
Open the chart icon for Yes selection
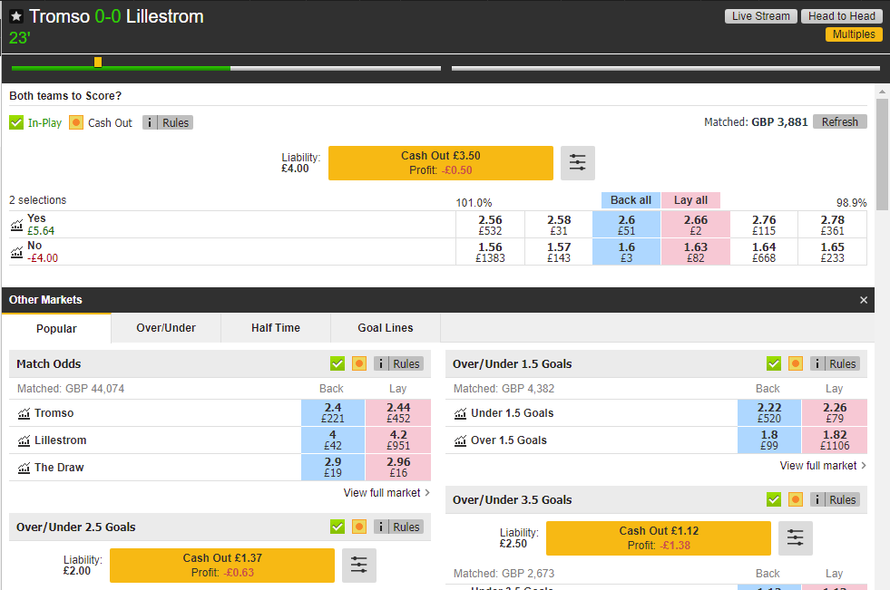(17, 225)
